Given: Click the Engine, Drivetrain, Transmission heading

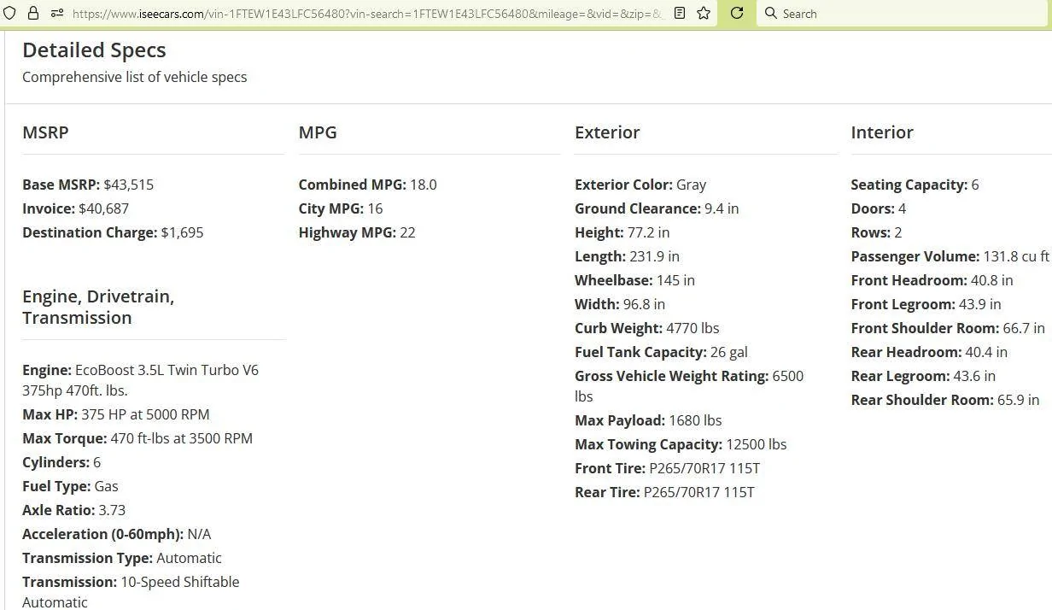Looking at the screenshot, I should 98,307.
